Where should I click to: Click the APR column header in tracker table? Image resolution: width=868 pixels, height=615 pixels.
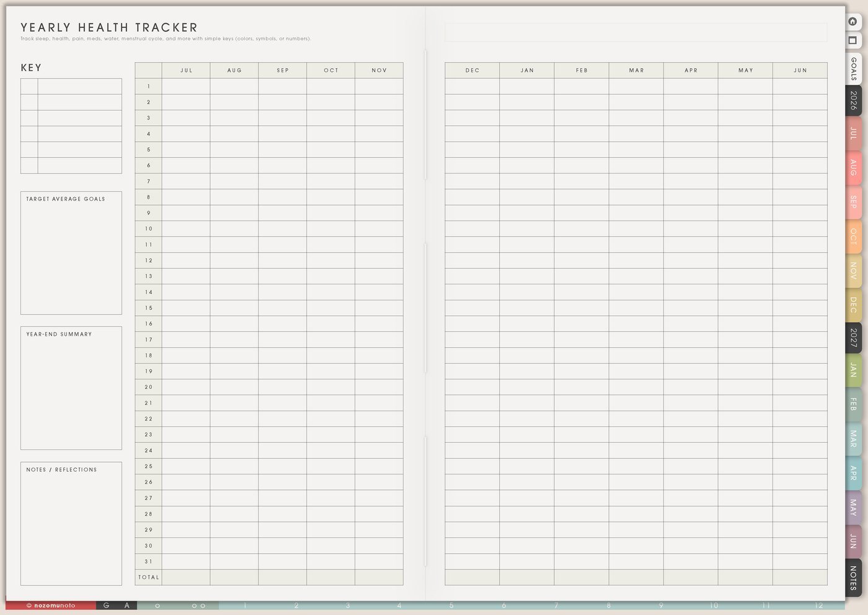(x=691, y=70)
